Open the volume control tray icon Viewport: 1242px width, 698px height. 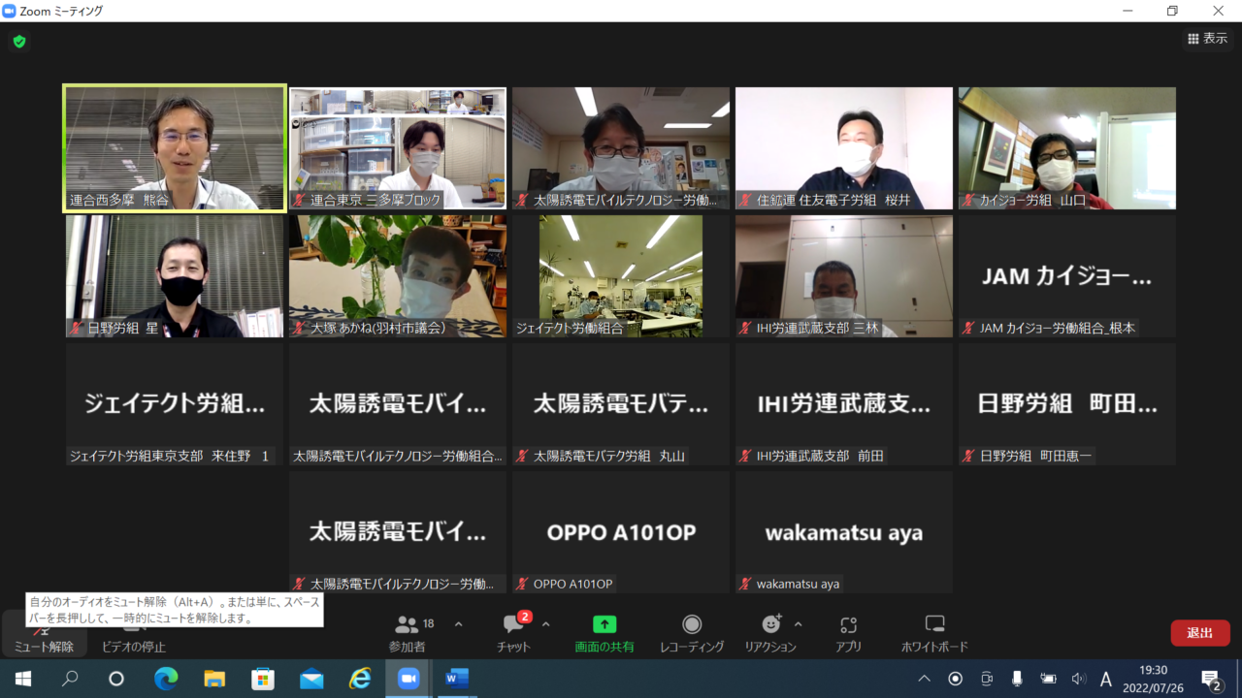tap(1078, 679)
